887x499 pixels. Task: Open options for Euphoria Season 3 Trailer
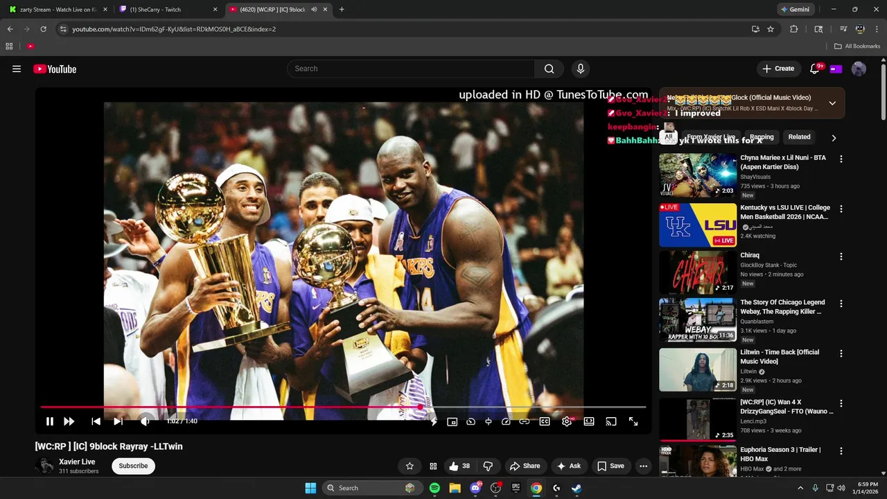(x=841, y=450)
